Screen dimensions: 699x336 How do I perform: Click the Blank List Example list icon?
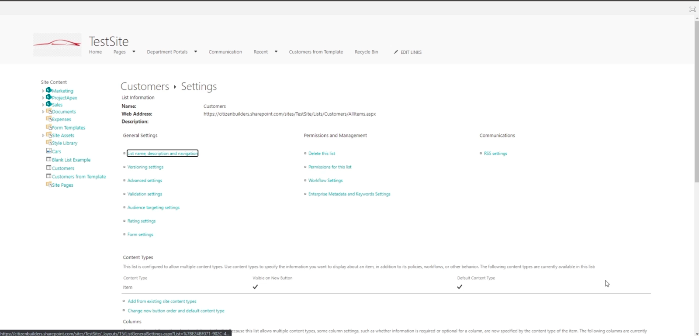pos(49,159)
